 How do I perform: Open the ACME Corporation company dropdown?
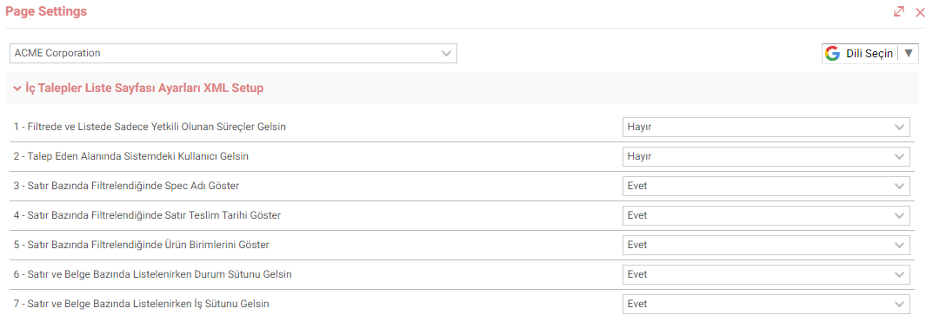[233, 53]
